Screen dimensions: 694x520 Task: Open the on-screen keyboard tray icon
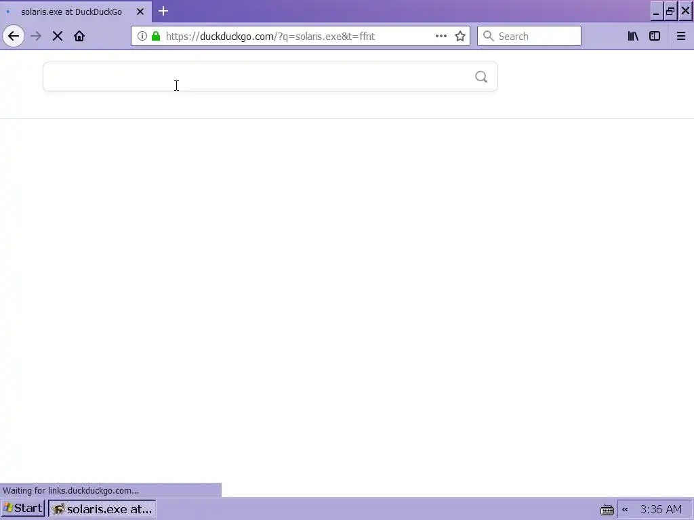point(607,510)
